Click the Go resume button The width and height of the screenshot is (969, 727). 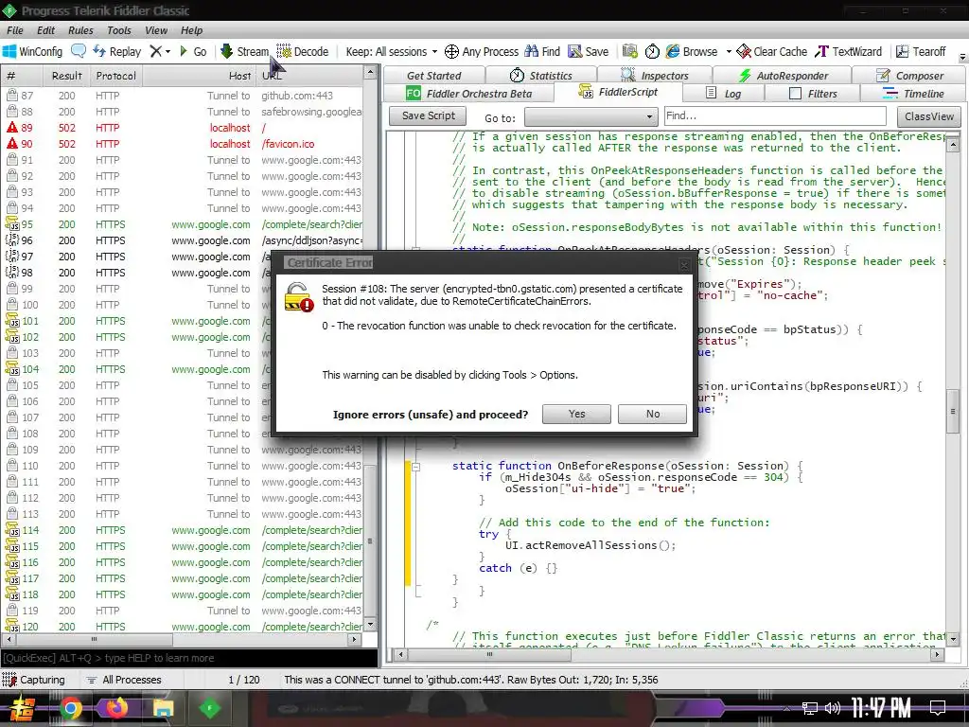click(x=193, y=51)
